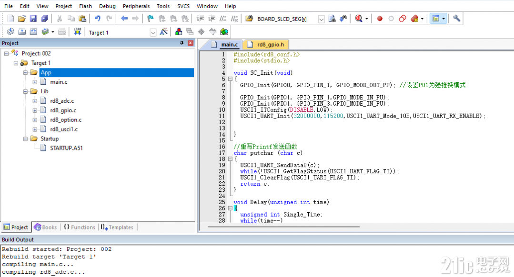
Task: Fold the Delay function at line 26
Action: (x=230, y=208)
